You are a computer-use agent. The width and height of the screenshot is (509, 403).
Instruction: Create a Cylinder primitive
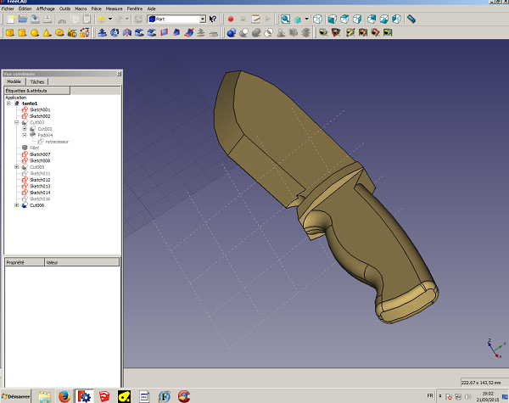coord(22,32)
